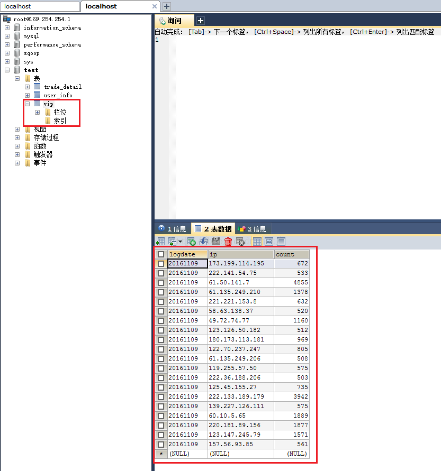Expand the 栏位 columns folder
Viewport: 441px width, 471px height.
37,113
